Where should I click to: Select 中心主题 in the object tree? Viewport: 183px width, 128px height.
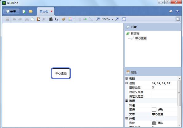141,38
